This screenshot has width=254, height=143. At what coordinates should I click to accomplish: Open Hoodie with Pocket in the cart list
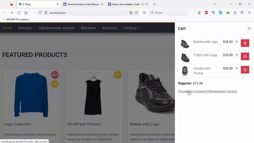coord(202,71)
